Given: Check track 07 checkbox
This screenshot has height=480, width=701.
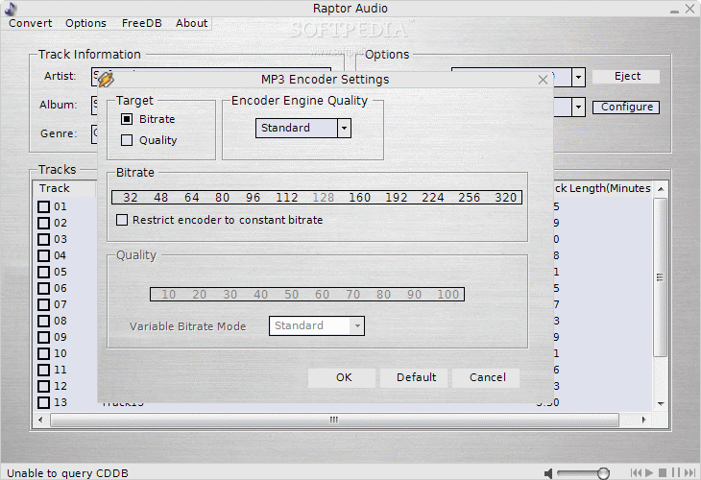Looking at the screenshot, I should pyautogui.click(x=43, y=304).
